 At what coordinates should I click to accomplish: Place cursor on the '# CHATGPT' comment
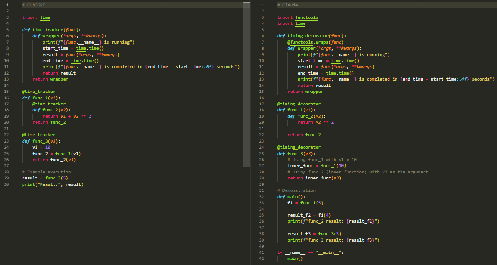click(34, 5)
